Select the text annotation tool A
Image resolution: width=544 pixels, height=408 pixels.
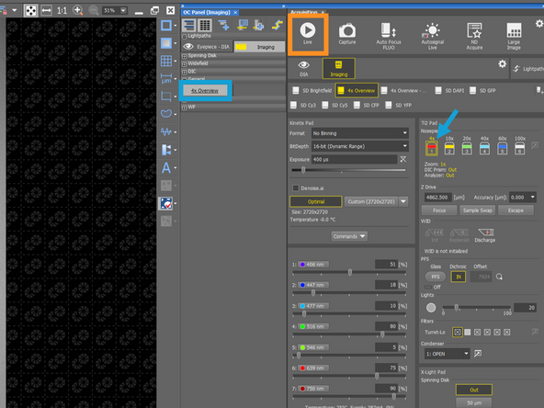tap(166, 168)
